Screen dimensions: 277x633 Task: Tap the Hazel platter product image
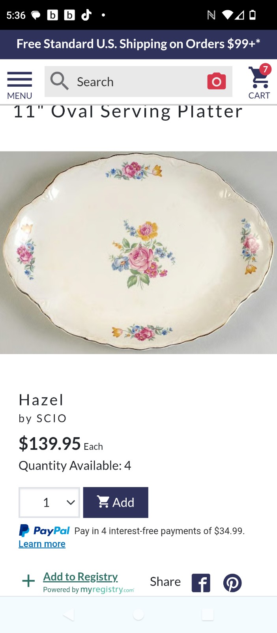[x=138, y=252]
